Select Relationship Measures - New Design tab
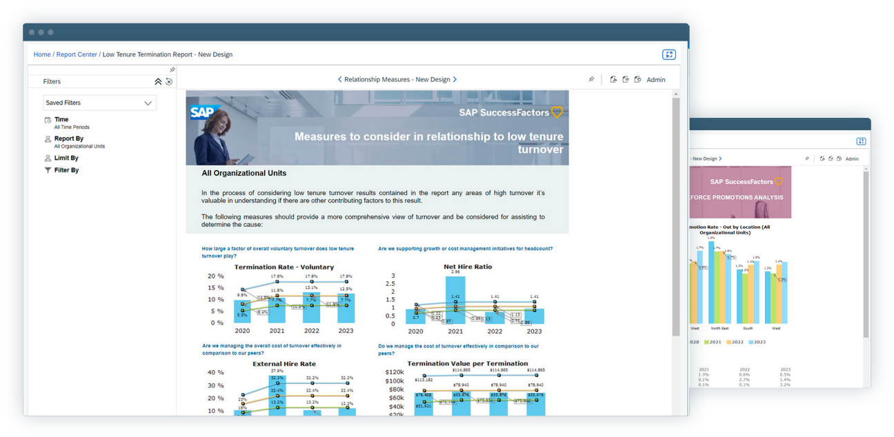Screen dimensions: 894x437 397,79
